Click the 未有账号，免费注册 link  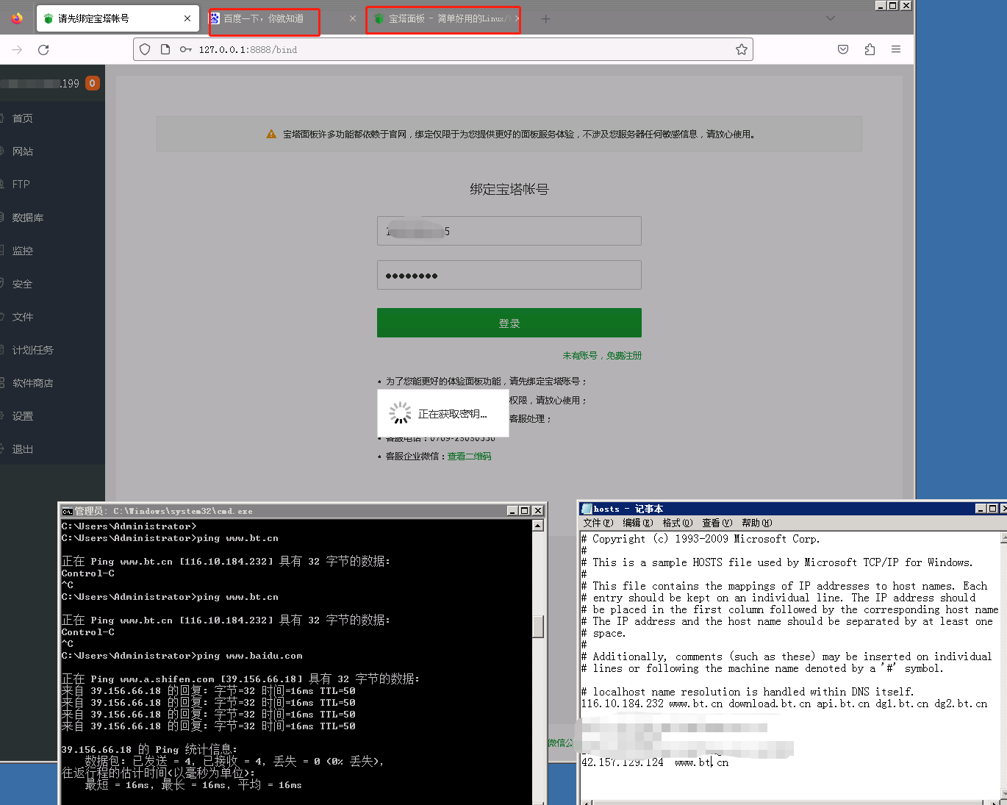tap(602, 356)
